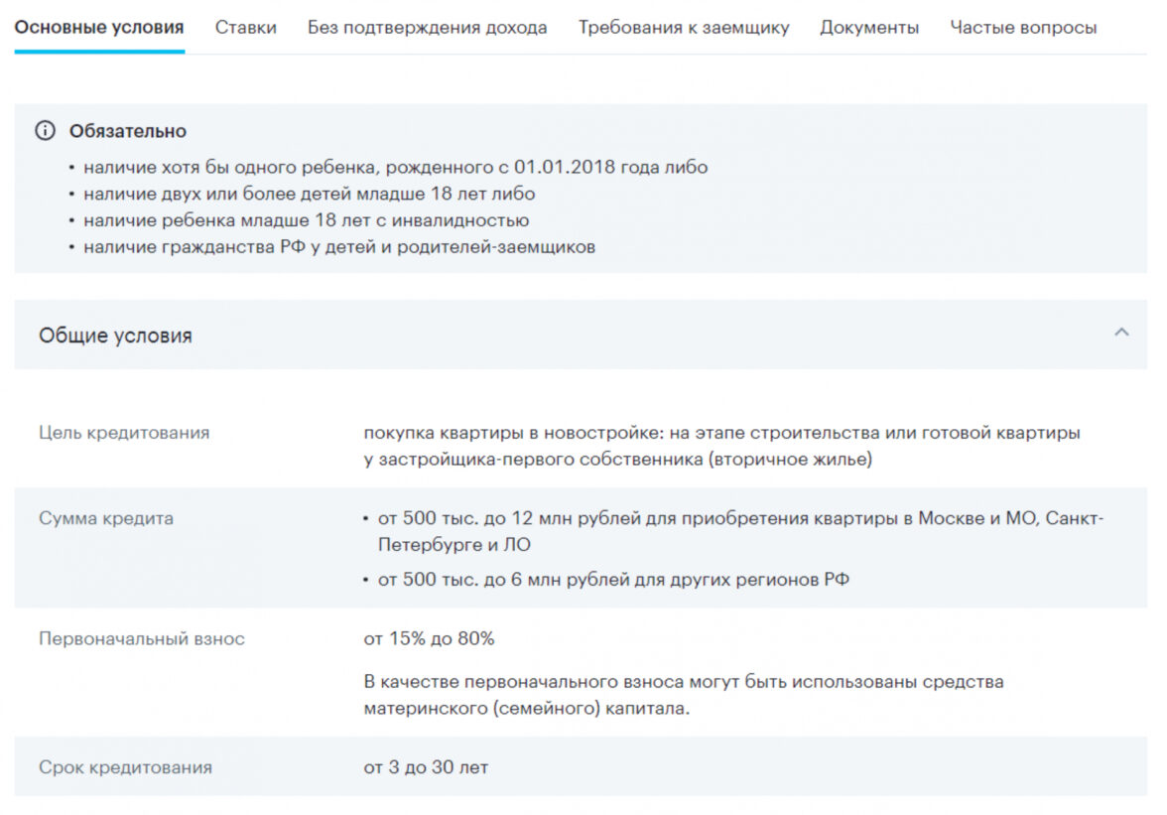Click the Цель кредитования row label
The width and height of the screenshot is (1167, 815).
click(124, 433)
